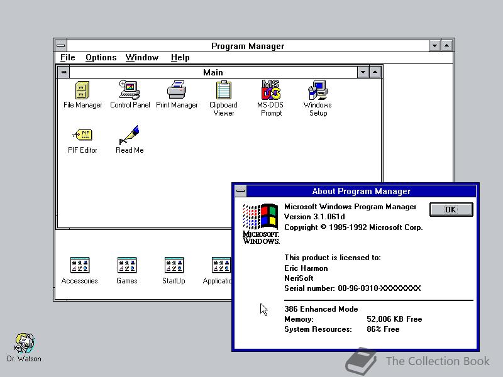The height and width of the screenshot is (377, 503).
Task: Open the File menu
Action: 68,57
